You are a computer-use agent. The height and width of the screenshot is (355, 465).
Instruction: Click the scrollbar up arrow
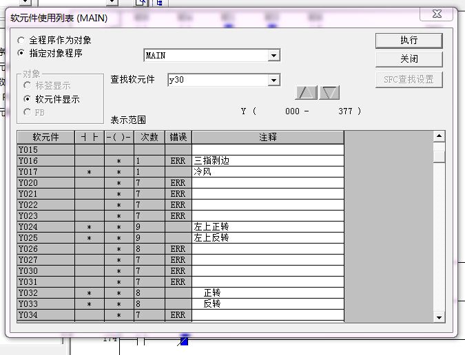point(439,136)
